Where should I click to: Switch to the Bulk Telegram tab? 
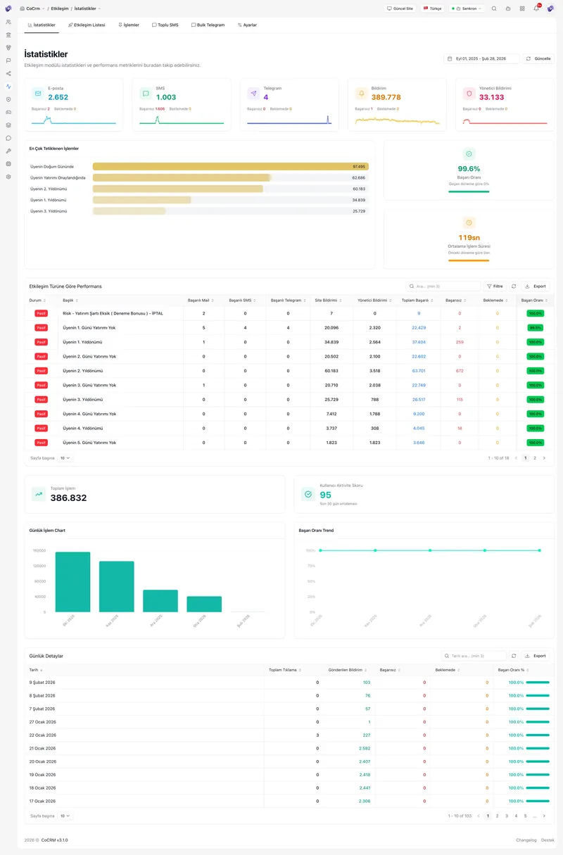(x=208, y=25)
